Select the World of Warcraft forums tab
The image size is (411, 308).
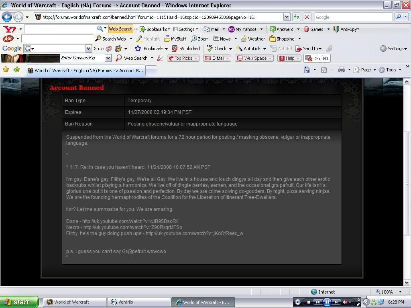pos(85,71)
